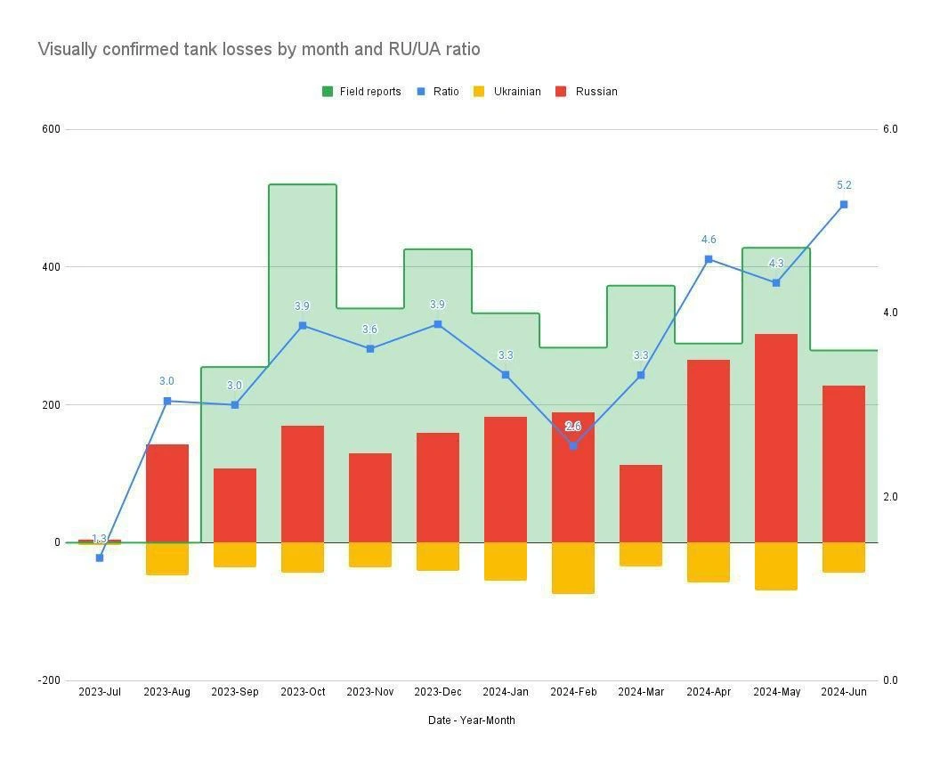
Task: Select the 600 left axis label
Action: click(x=51, y=129)
